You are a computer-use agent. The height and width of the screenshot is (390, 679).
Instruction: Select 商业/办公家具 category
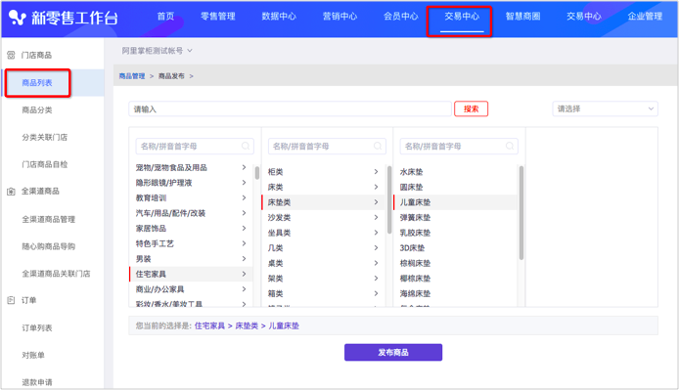[160, 289]
